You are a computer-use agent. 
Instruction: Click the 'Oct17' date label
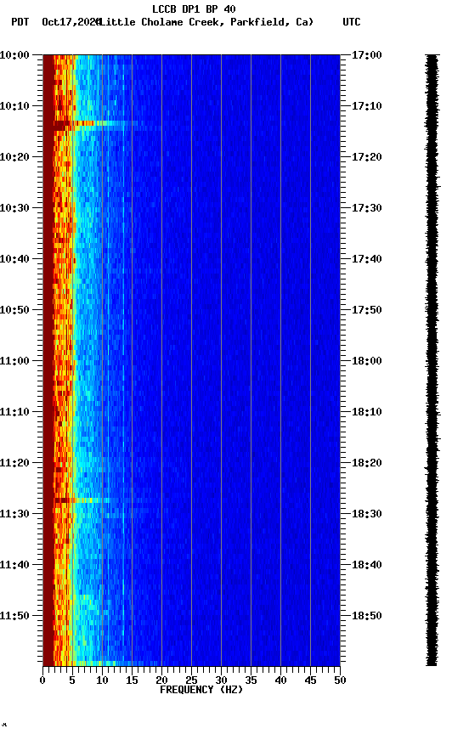[x=56, y=22]
